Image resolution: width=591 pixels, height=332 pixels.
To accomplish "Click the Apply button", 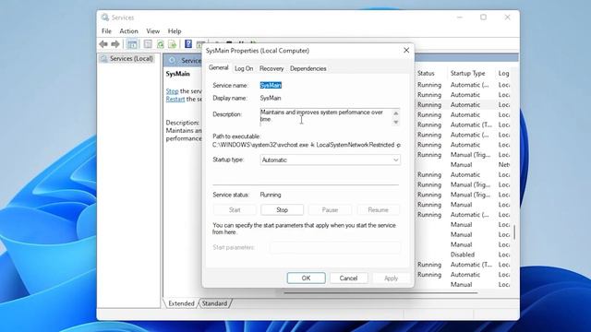I will pos(391,279).
